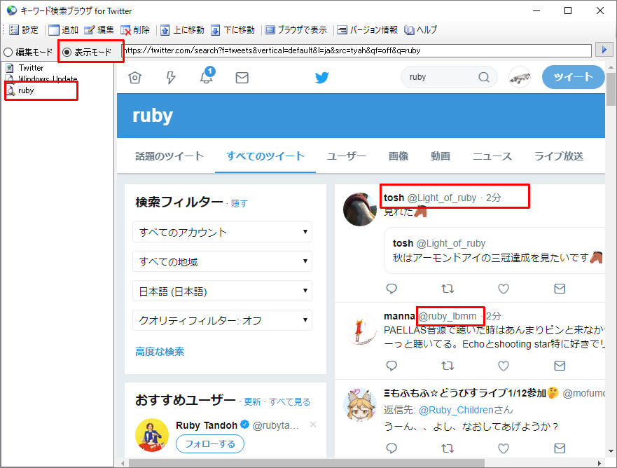Click 更新 link in おすすめユーザー
The image size is (617, 468).
pyautogui.click(x=252, y=402)
